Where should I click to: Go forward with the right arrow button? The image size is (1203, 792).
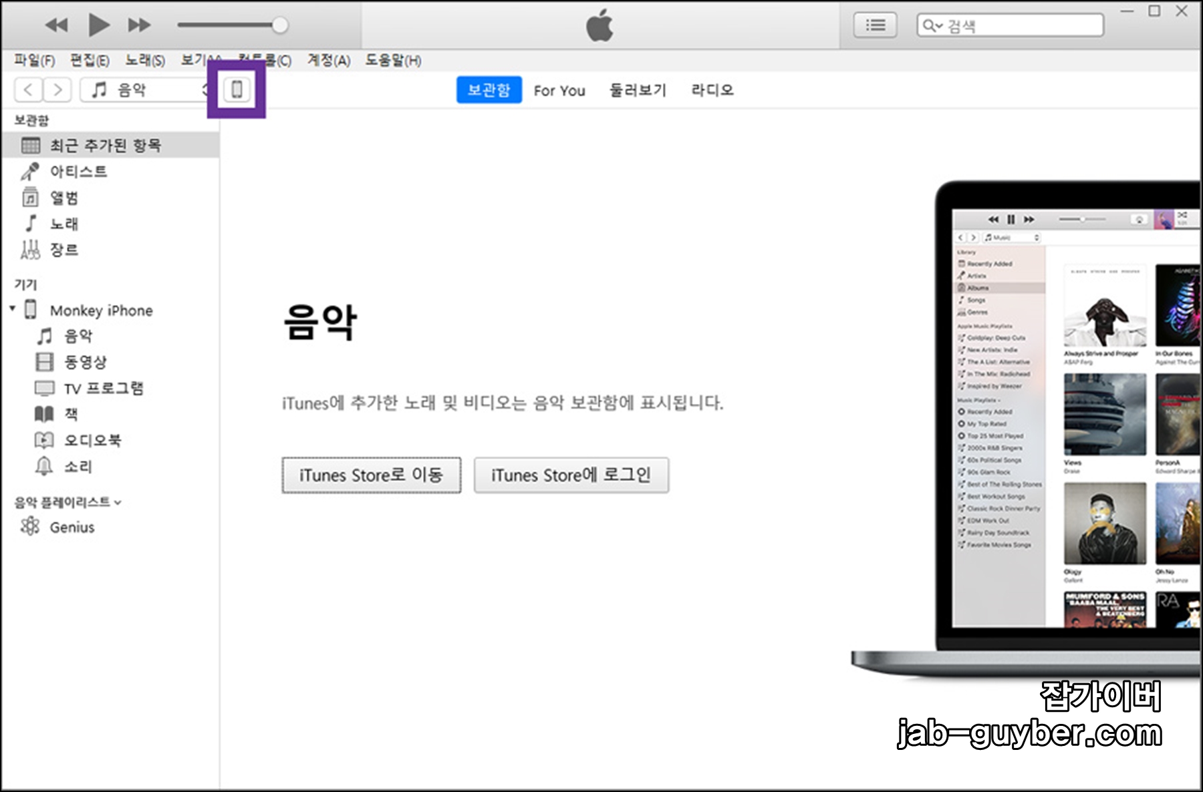coord(57,89)
